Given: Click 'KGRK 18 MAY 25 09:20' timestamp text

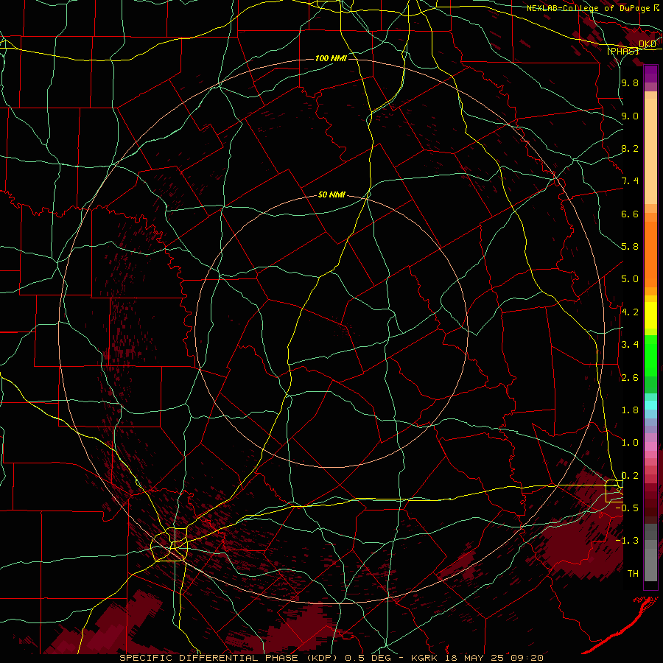Looking at the screenshot, I should (x=477, y=658).
